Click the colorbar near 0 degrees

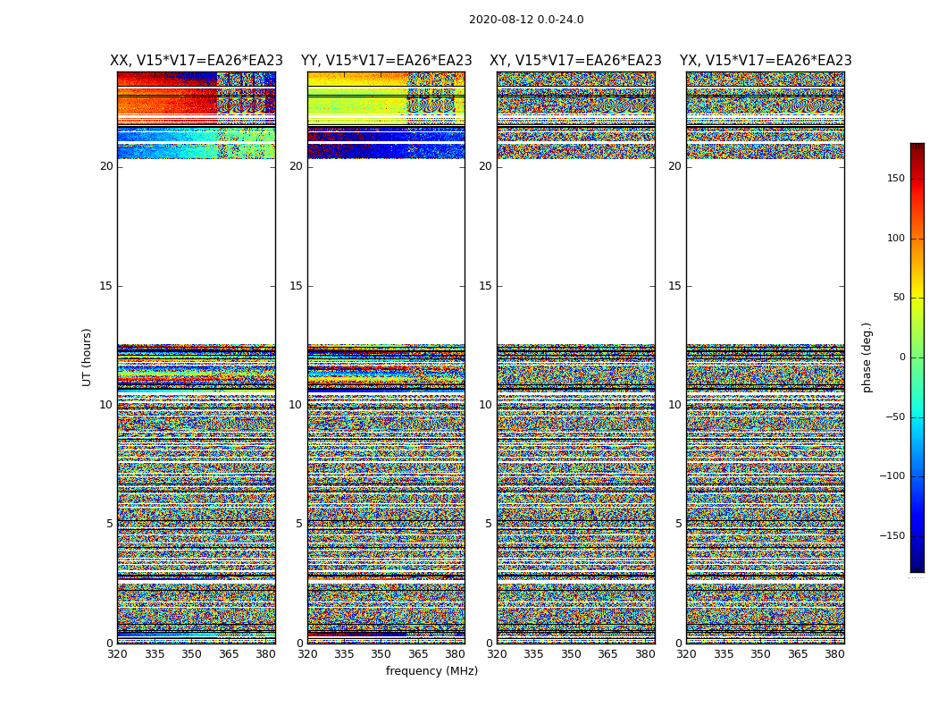click(917, 357)
